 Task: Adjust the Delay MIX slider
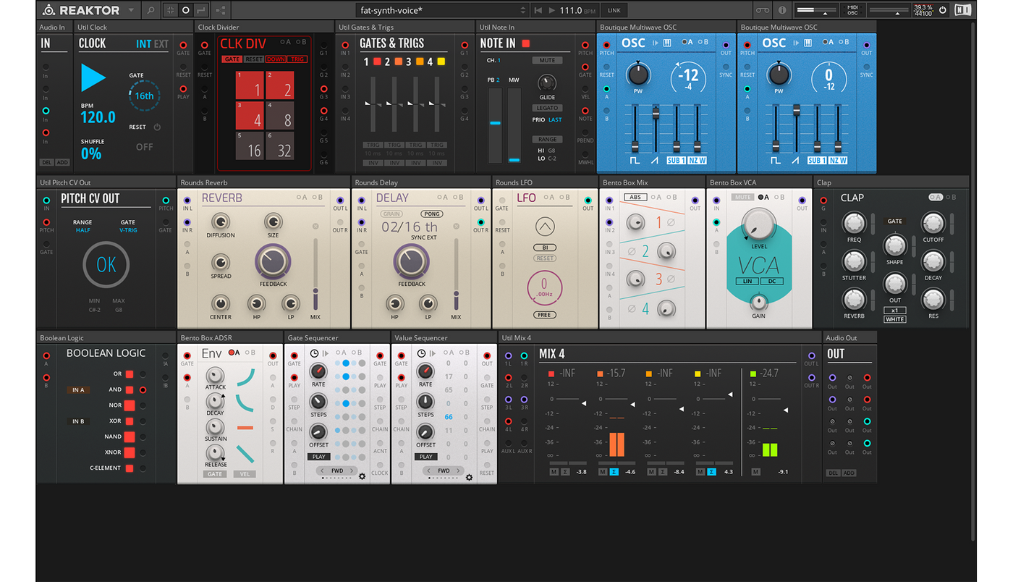click(x=456, y=275)
